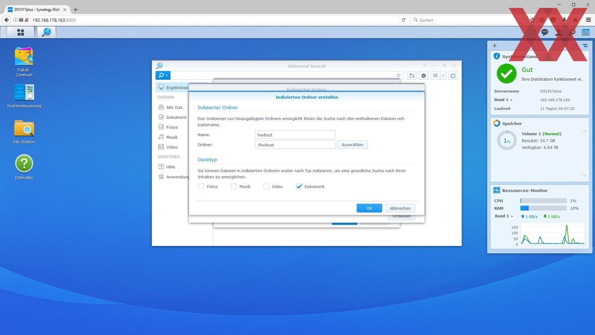The image size is (595, 335).
Task: Open the Firefox hamburger menu
Action: [x=588, y=20]
